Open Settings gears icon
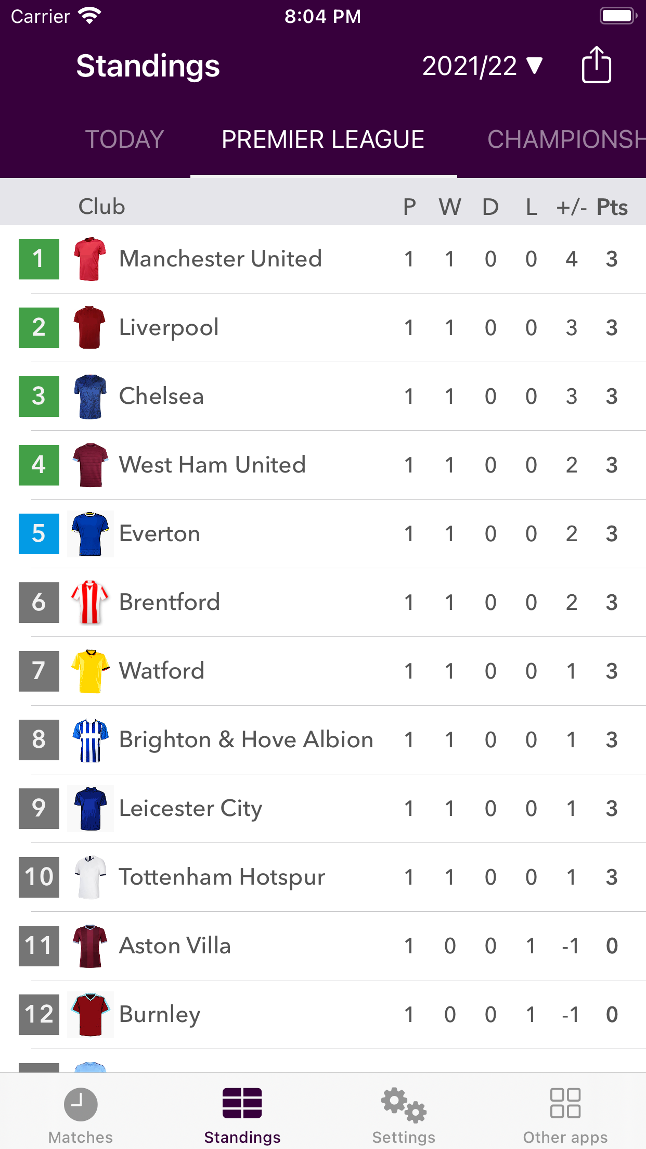646x1149 pixels. click(x=404, y=1104)
